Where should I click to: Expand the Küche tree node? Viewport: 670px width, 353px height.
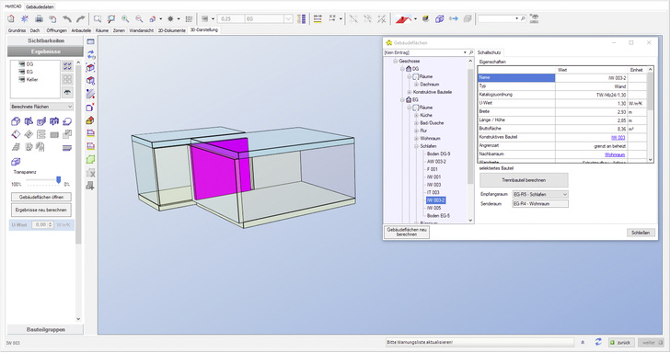point(416,115)
